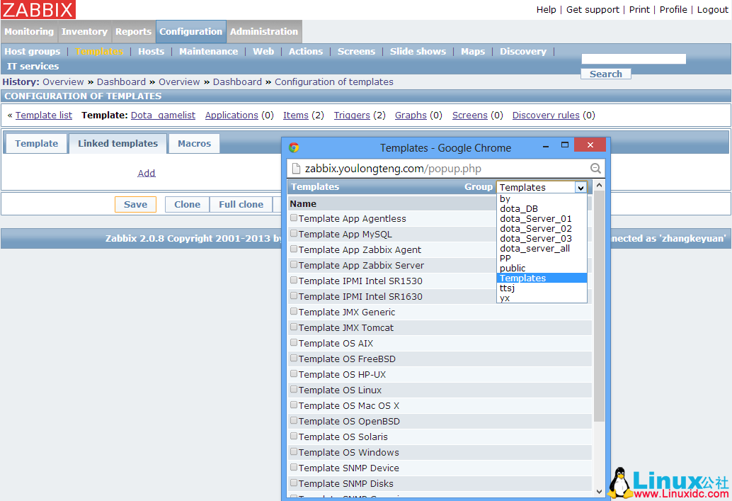Viewport: 732px width, 501px height.
Task: Click the search input field
Action: tap(634, 59)
